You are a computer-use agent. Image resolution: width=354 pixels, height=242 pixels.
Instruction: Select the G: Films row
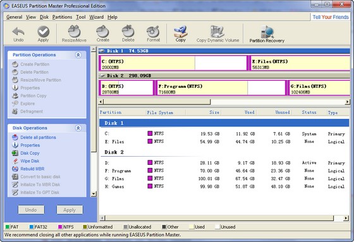pos(224,179)
